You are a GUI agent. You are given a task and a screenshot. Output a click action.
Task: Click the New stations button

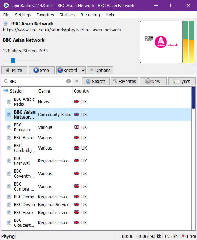pyautogui.click(x=153, y=81)
